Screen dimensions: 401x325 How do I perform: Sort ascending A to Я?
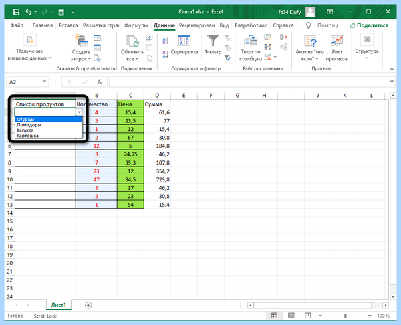(x=166, y=40)
